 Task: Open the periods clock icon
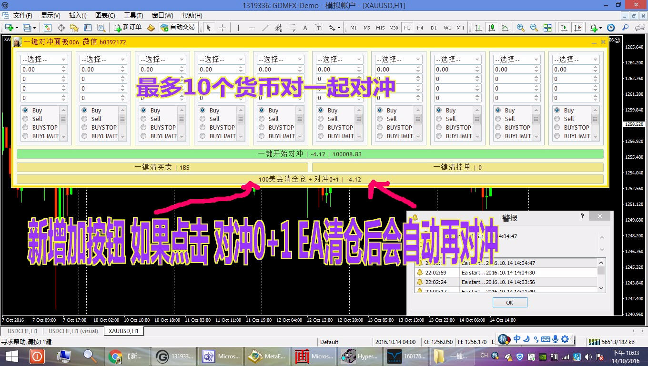click(611, 28)
